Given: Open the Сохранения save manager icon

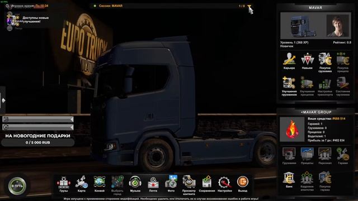Looking at the screenshot, I should pyautogui.click(x=207, y=184).
